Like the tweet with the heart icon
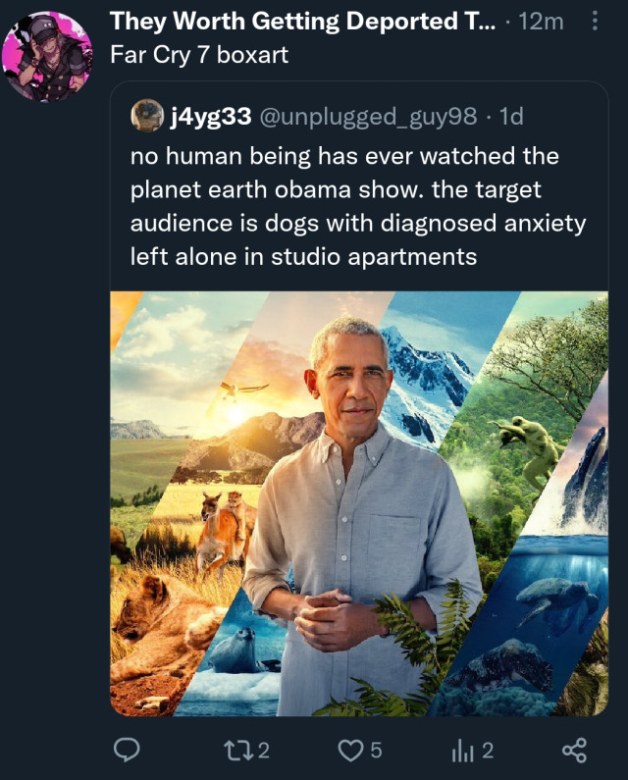 click(x=350, y=751)
